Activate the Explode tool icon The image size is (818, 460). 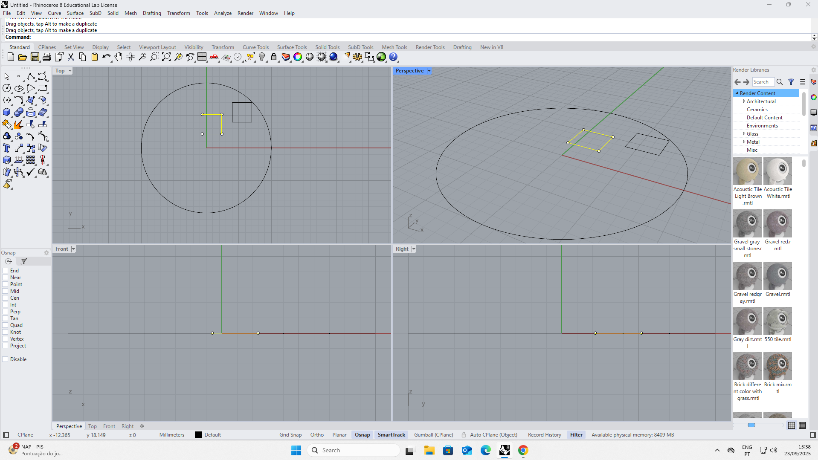click(18, 124)
